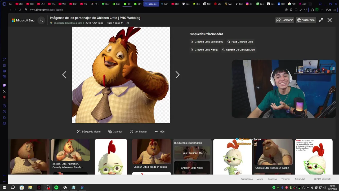Add a new browser tab with plus
The height and width of the screenshot is (191, 339).
[310, 4]
